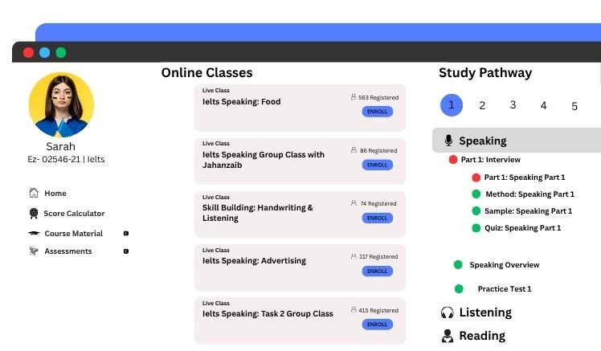Expand the Course Material submenu arrow
This screenshot has height=351, width=601.
pyautogui.click(x=126, y=234)
